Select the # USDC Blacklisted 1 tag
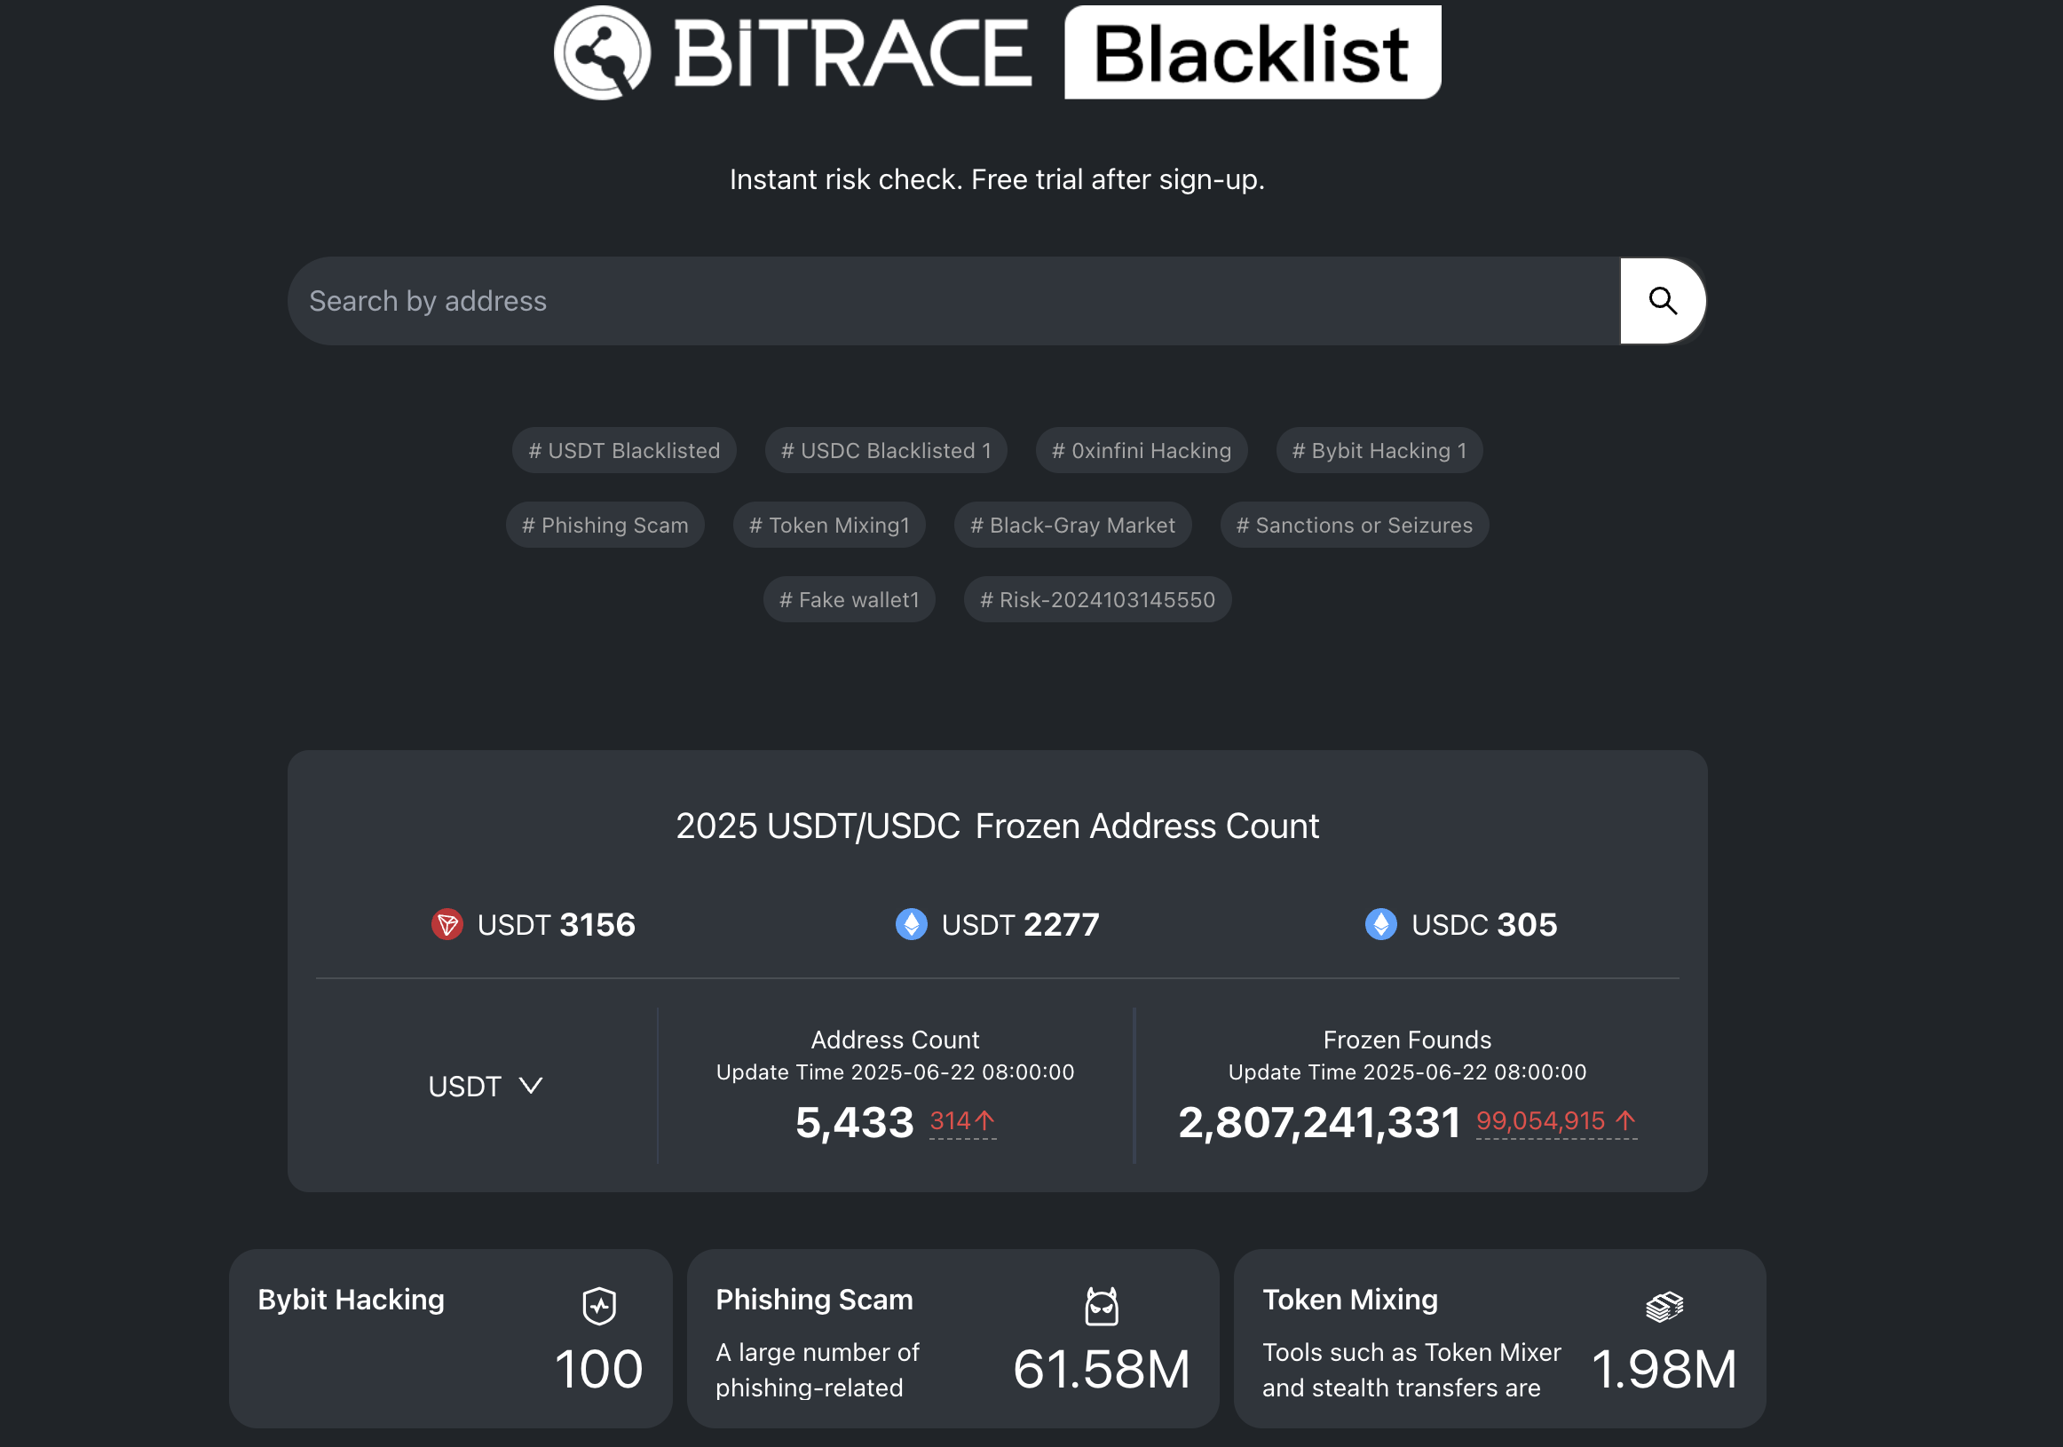This screenshot has height=1447, width=2063. 886,450
